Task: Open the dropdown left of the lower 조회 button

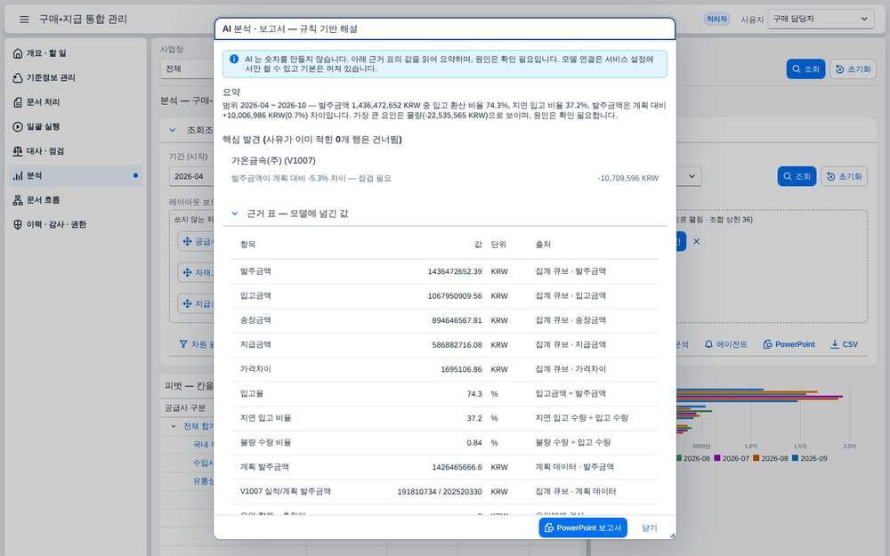Action: (x=690, y=176)
